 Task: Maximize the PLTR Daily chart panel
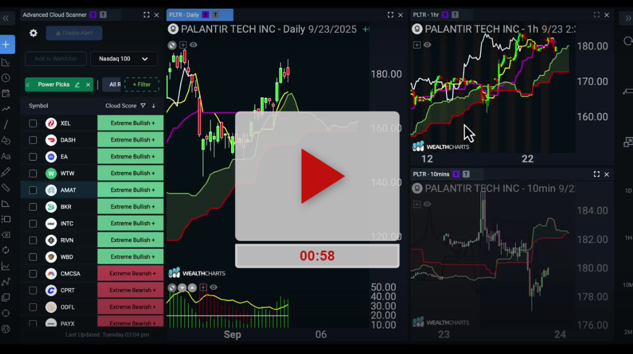(390, 15)
